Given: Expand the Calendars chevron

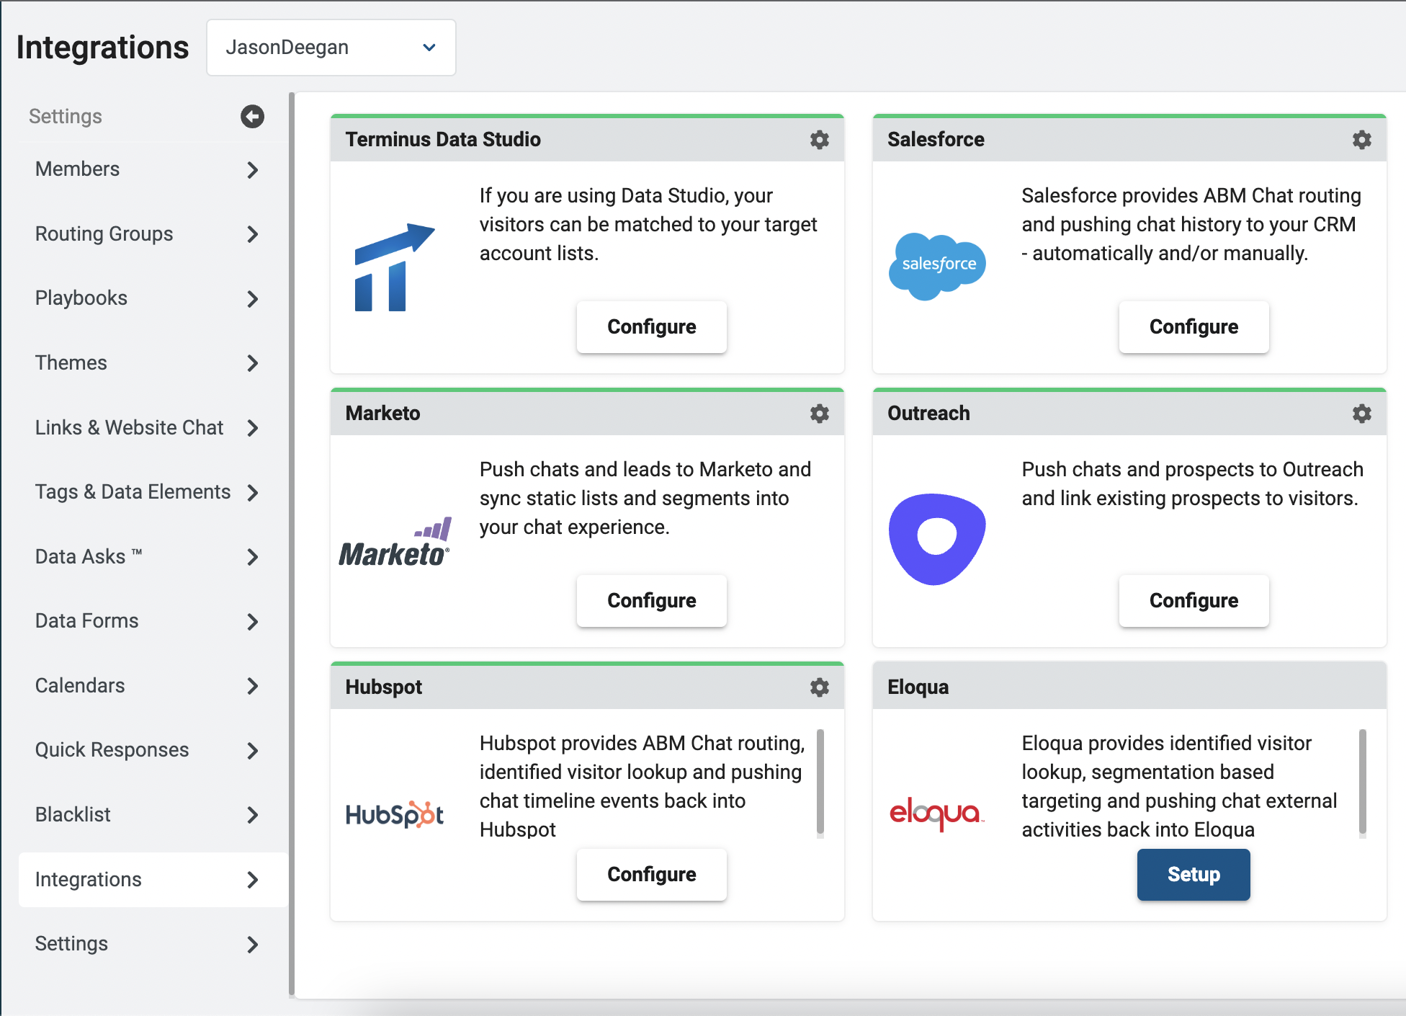Looking at the screenshot, I should [x=252, y=686].
